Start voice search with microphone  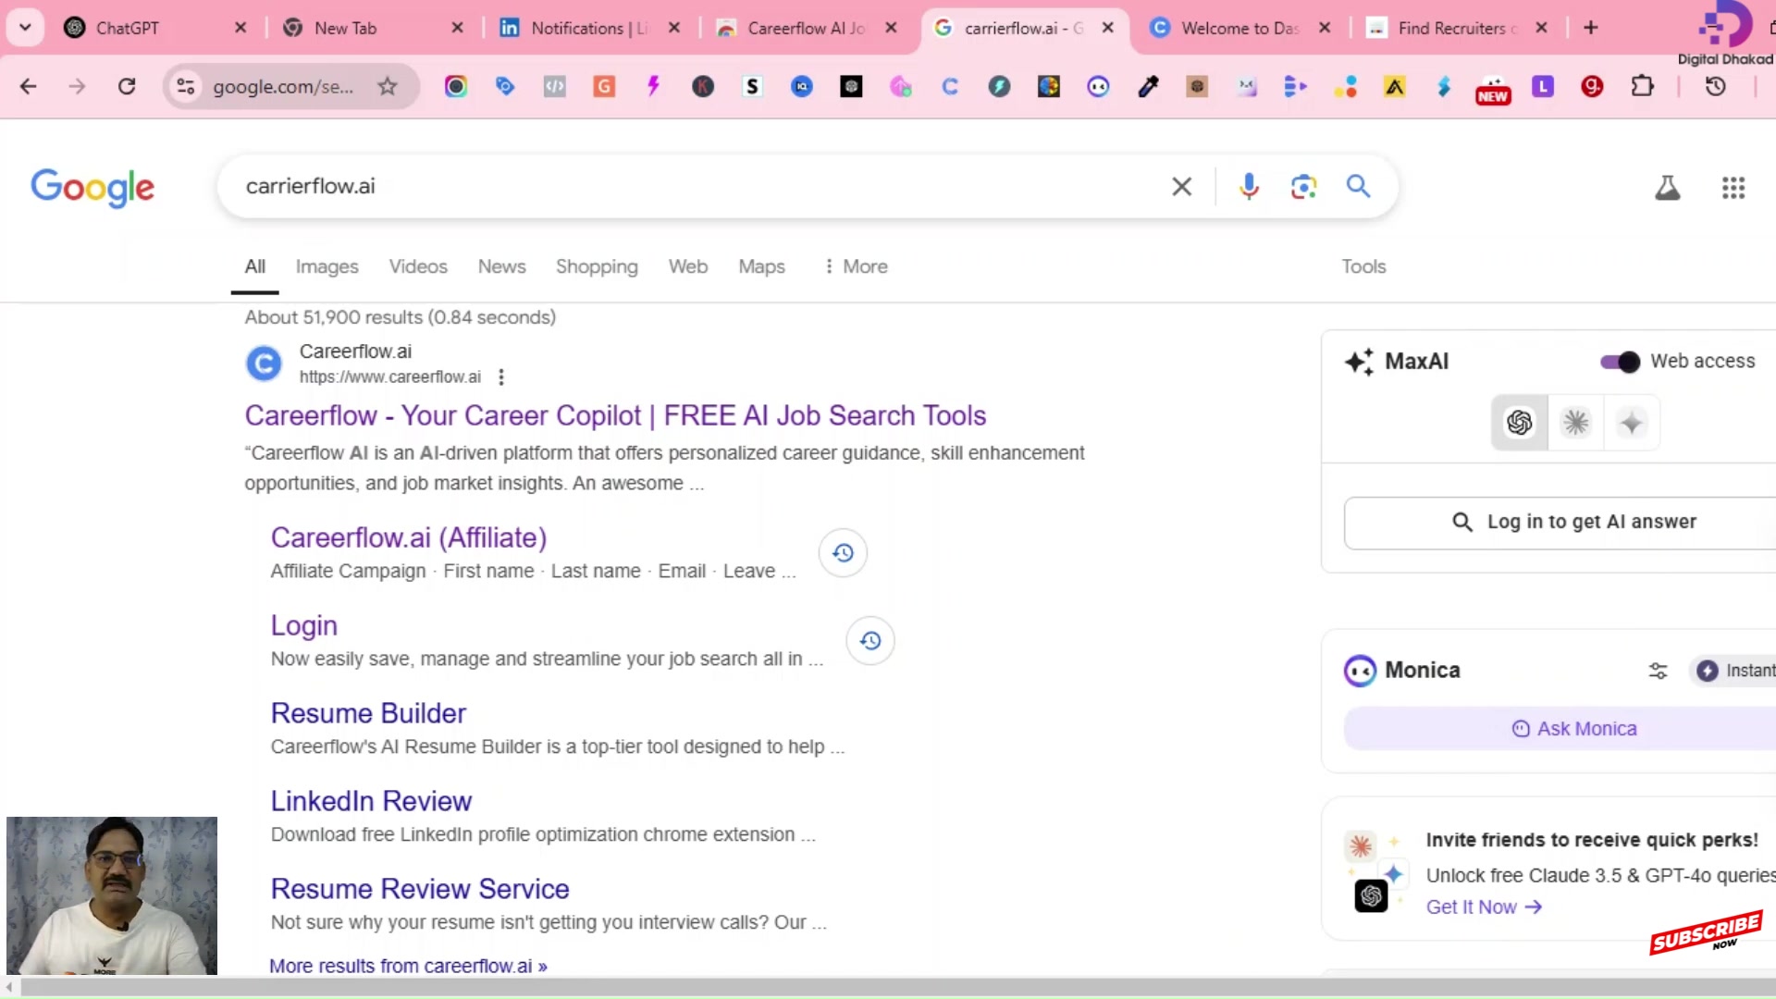1249,186
